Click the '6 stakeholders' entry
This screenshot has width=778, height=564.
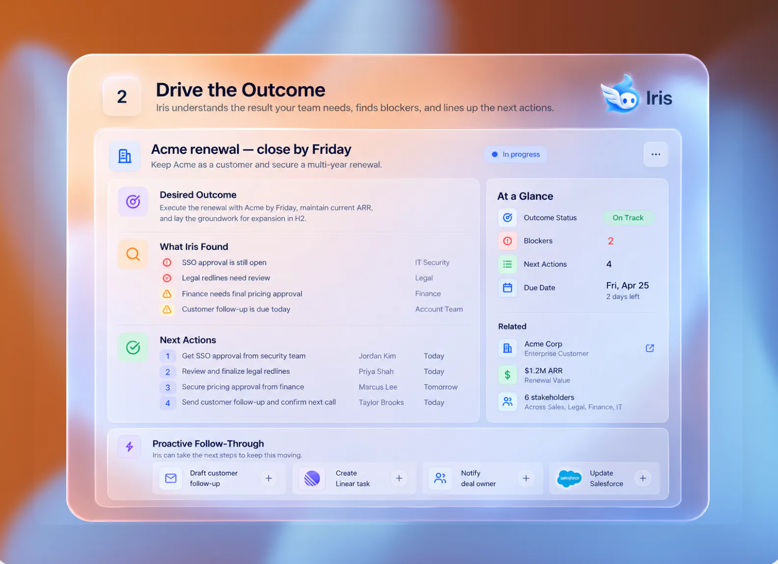tap(549, 397)
